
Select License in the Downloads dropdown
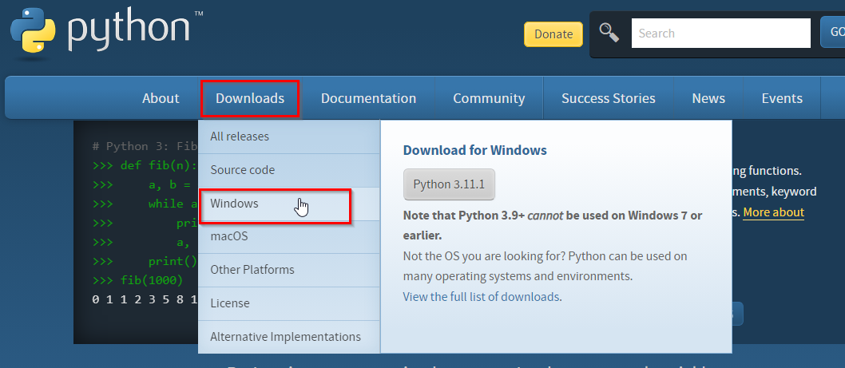289,303
